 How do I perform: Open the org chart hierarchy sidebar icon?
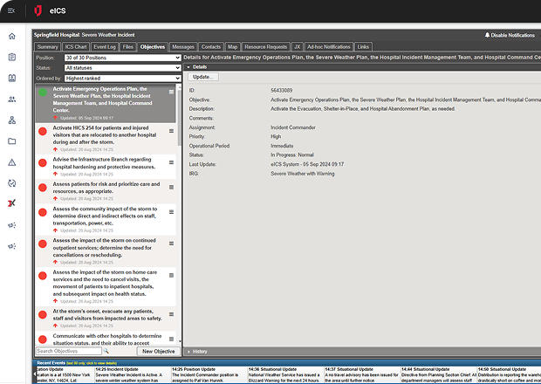click(x=12, y=120)
